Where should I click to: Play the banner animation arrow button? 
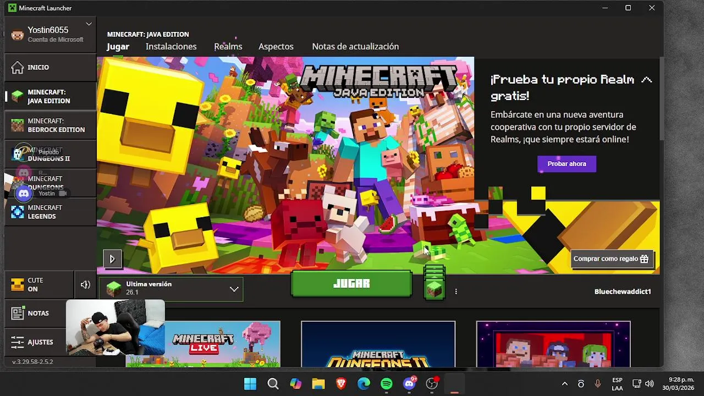tap(112, 258)
